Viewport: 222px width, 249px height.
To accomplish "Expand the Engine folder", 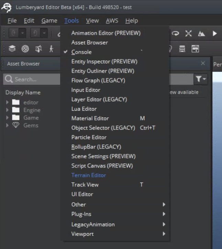I will 7,110.
